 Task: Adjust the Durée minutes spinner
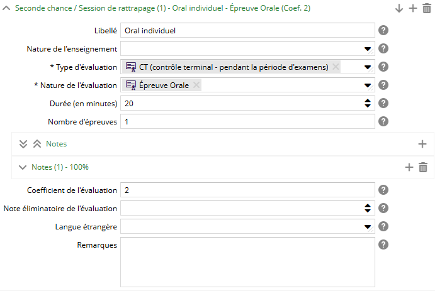[x=368, y=103]
